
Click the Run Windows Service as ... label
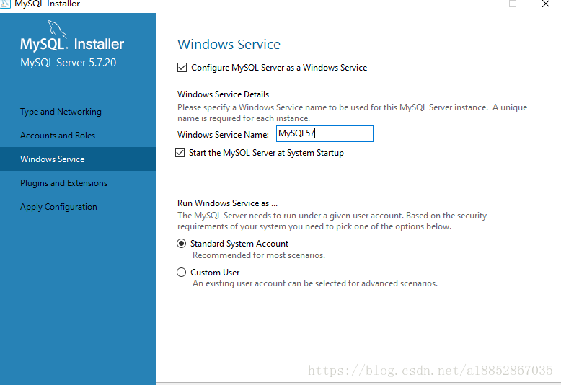(227, 203)
